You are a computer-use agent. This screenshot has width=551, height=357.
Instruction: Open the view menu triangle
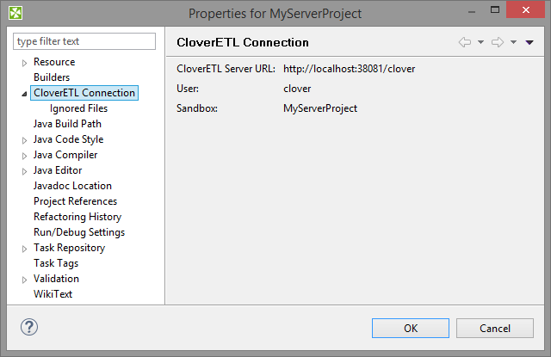pyautogui.click(x=529, y=42)
